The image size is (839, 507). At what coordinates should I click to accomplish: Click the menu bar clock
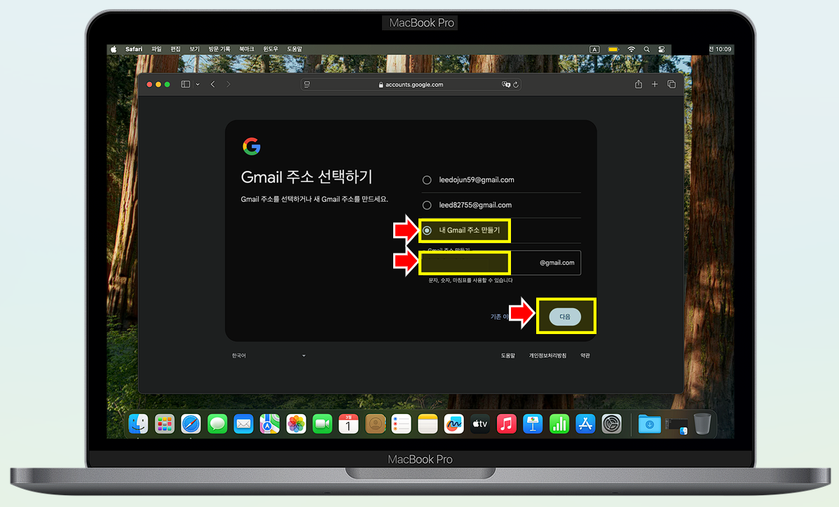[x=721, y=49]
